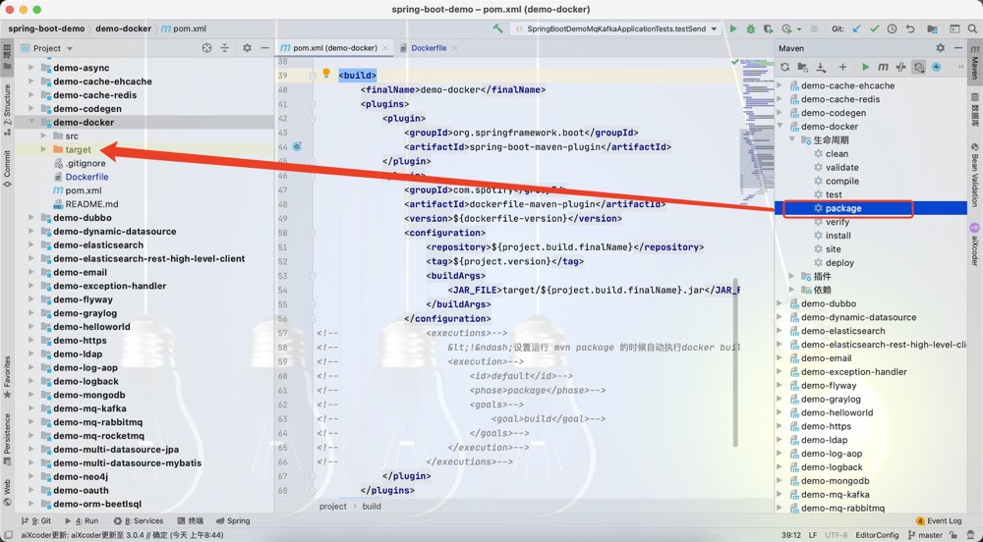Collapse the 生命周期 lifecycle node
The width and height of the screenshot is (983, 542).
(x=791, y=139)
